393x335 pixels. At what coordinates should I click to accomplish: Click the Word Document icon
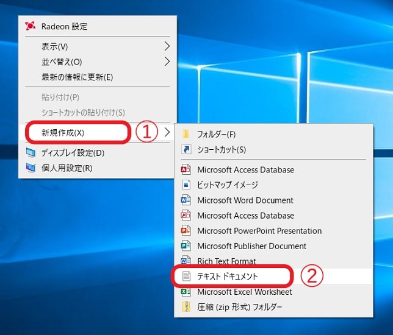[186, 200]
